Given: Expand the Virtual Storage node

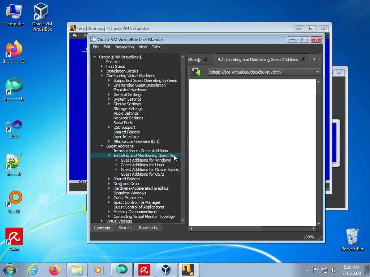Looking at the screenshot, I should 102,221.
